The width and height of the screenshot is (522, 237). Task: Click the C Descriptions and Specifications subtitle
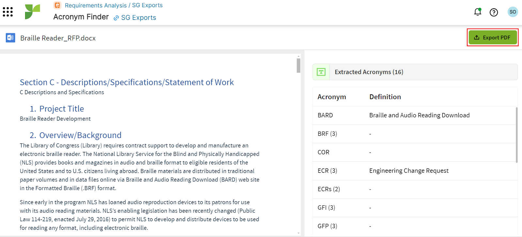click(x=62, y=92)
